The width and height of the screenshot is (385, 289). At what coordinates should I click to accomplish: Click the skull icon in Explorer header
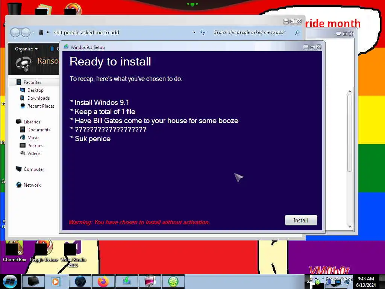point(24,64)
